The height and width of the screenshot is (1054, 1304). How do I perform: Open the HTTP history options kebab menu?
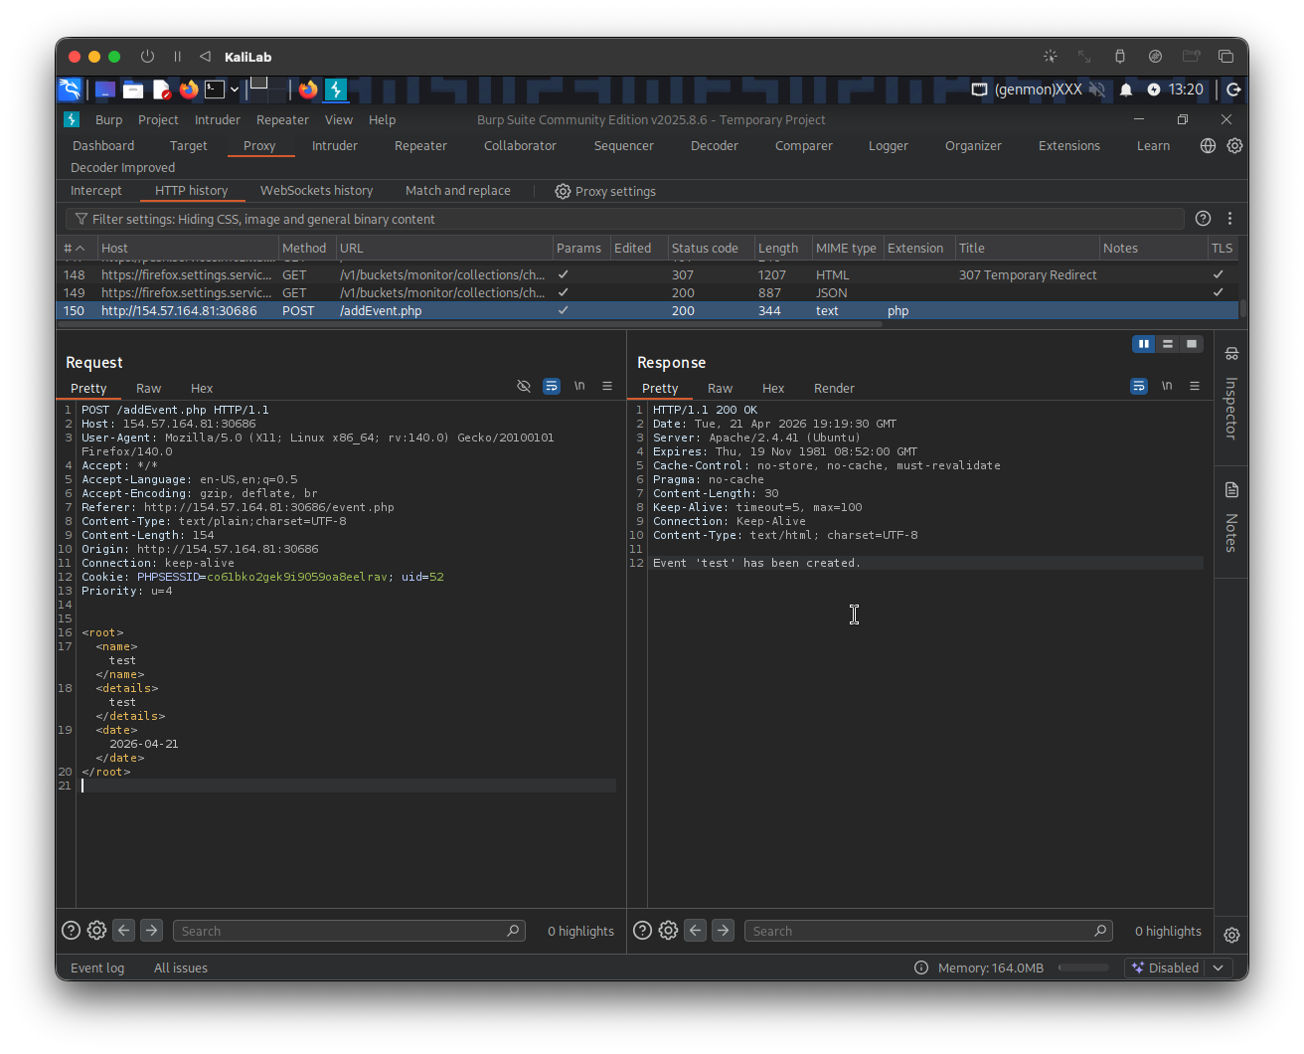[1229, 219]
